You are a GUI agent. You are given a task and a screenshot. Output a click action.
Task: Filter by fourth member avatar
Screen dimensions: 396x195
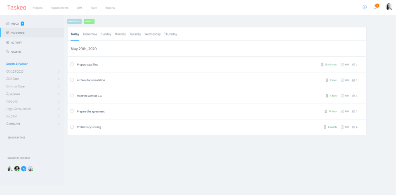click(30, 169)
